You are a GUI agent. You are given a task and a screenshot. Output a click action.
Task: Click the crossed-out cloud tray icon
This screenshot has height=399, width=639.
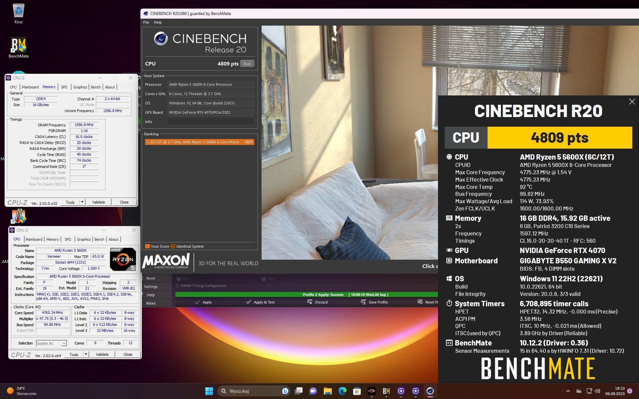pos(579,391)
